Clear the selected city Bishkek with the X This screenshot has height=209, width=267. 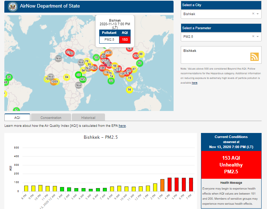(253, 14)
